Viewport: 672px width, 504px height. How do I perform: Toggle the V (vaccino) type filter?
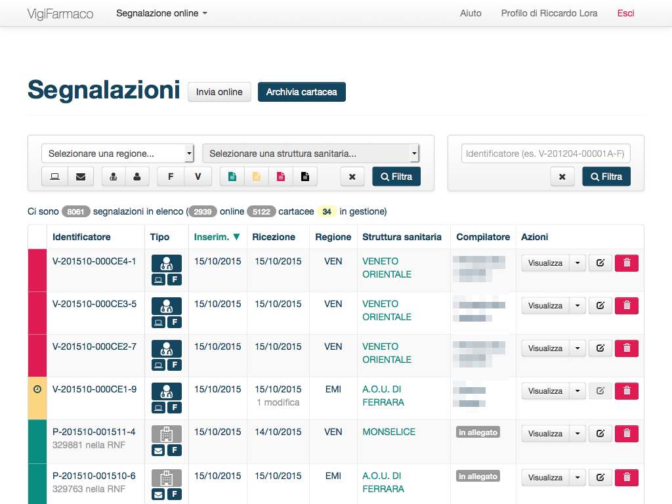(198, 177)
